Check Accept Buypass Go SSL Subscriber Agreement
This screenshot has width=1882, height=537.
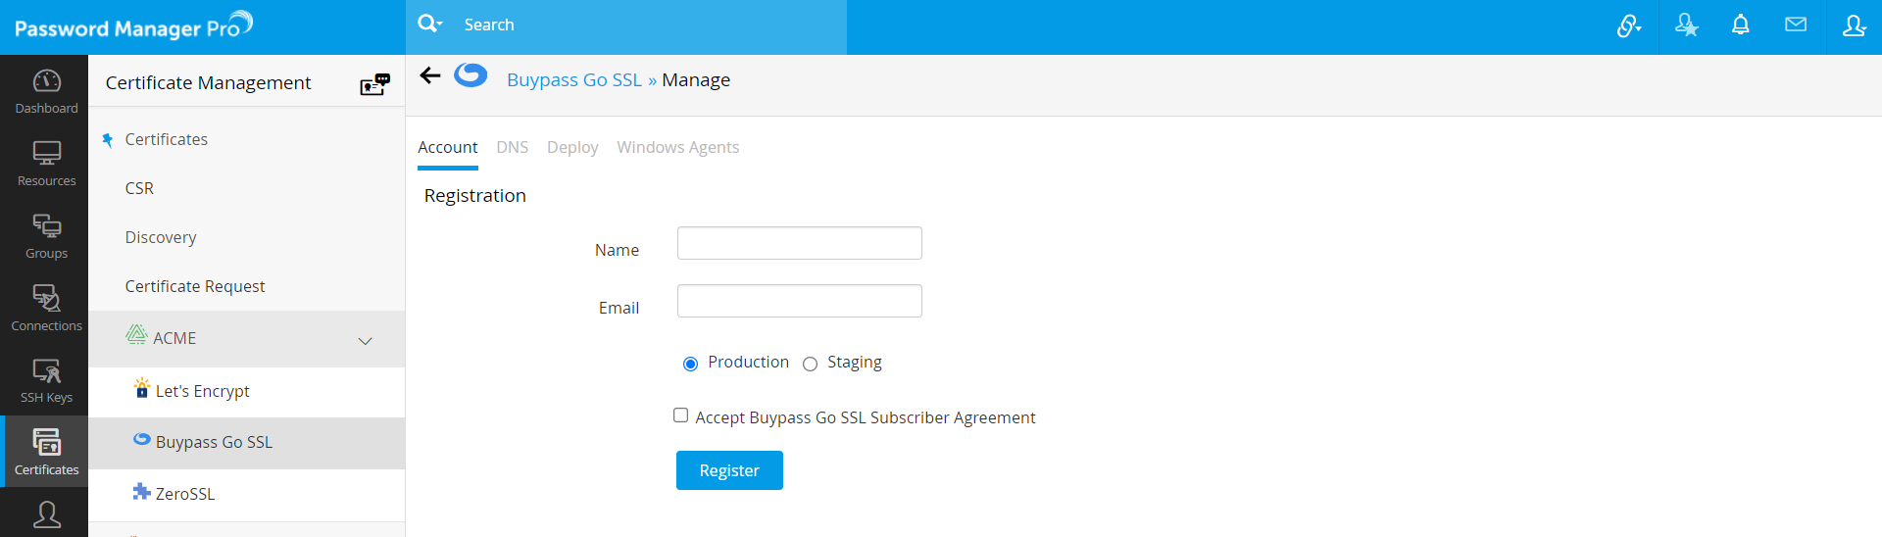pyautogui.click(x=680, y=415)
